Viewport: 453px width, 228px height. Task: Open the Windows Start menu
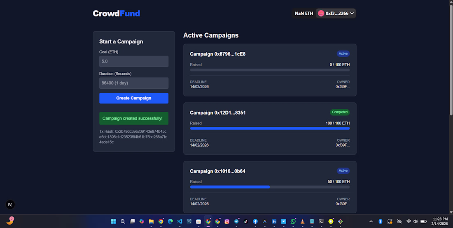tap(114, 221)
